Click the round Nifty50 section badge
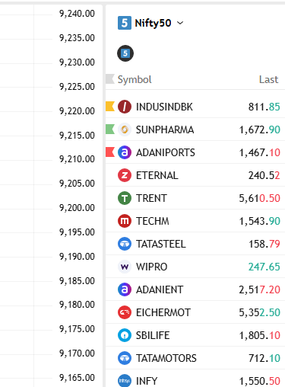The image size is (285, 387). (x=125, y=53)
